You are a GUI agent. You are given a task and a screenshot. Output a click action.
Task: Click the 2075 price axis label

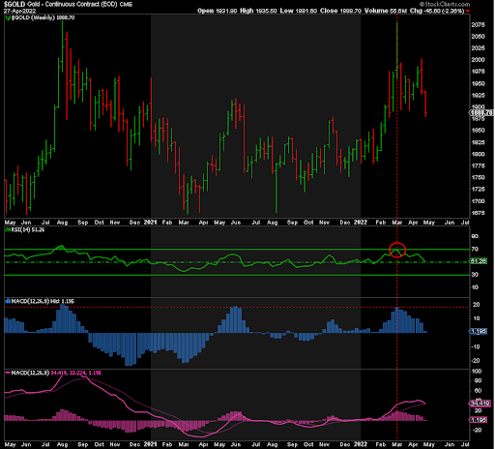pyautogui.click(x=478, y=25)
